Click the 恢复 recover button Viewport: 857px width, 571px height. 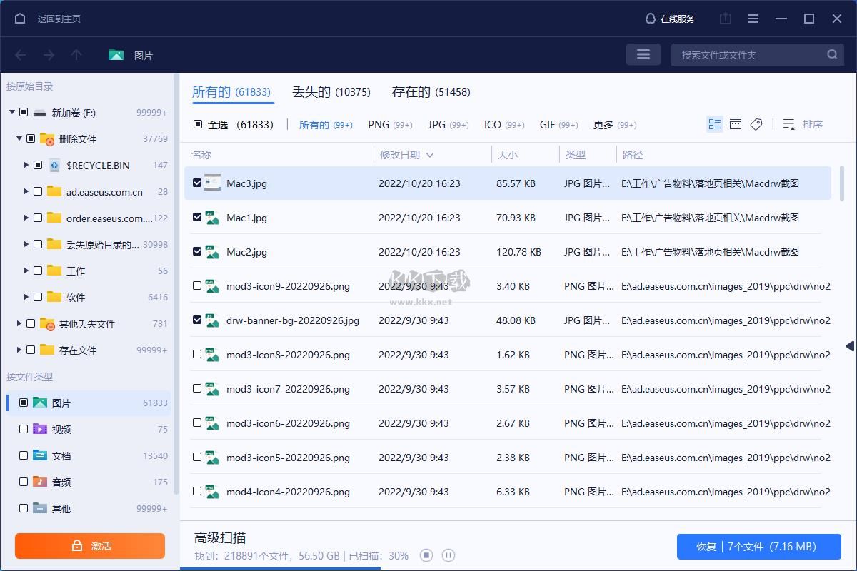coord(759,546)
